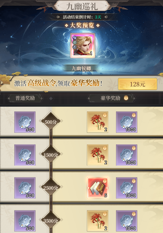Image resolution: width=163 pixels, height=233 pixels.
Task: Tap the 1500分 normal reward silver token
Action: pyautogui.click(x=25, y=155)
